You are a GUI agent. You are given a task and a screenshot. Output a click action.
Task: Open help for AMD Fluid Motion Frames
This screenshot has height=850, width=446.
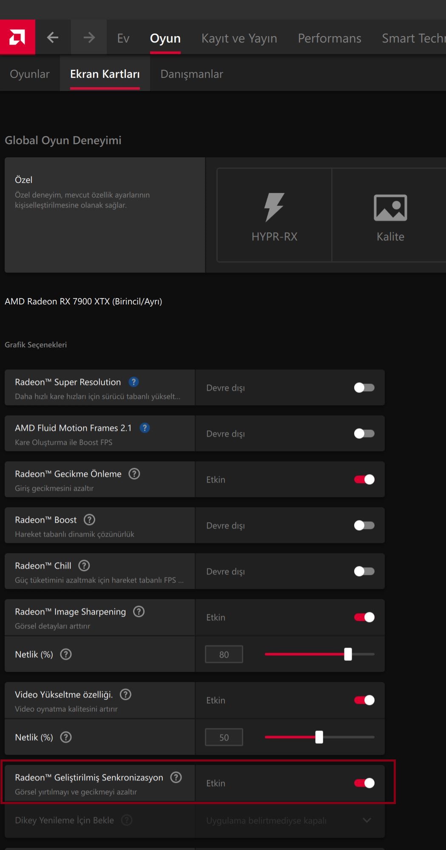145,428
